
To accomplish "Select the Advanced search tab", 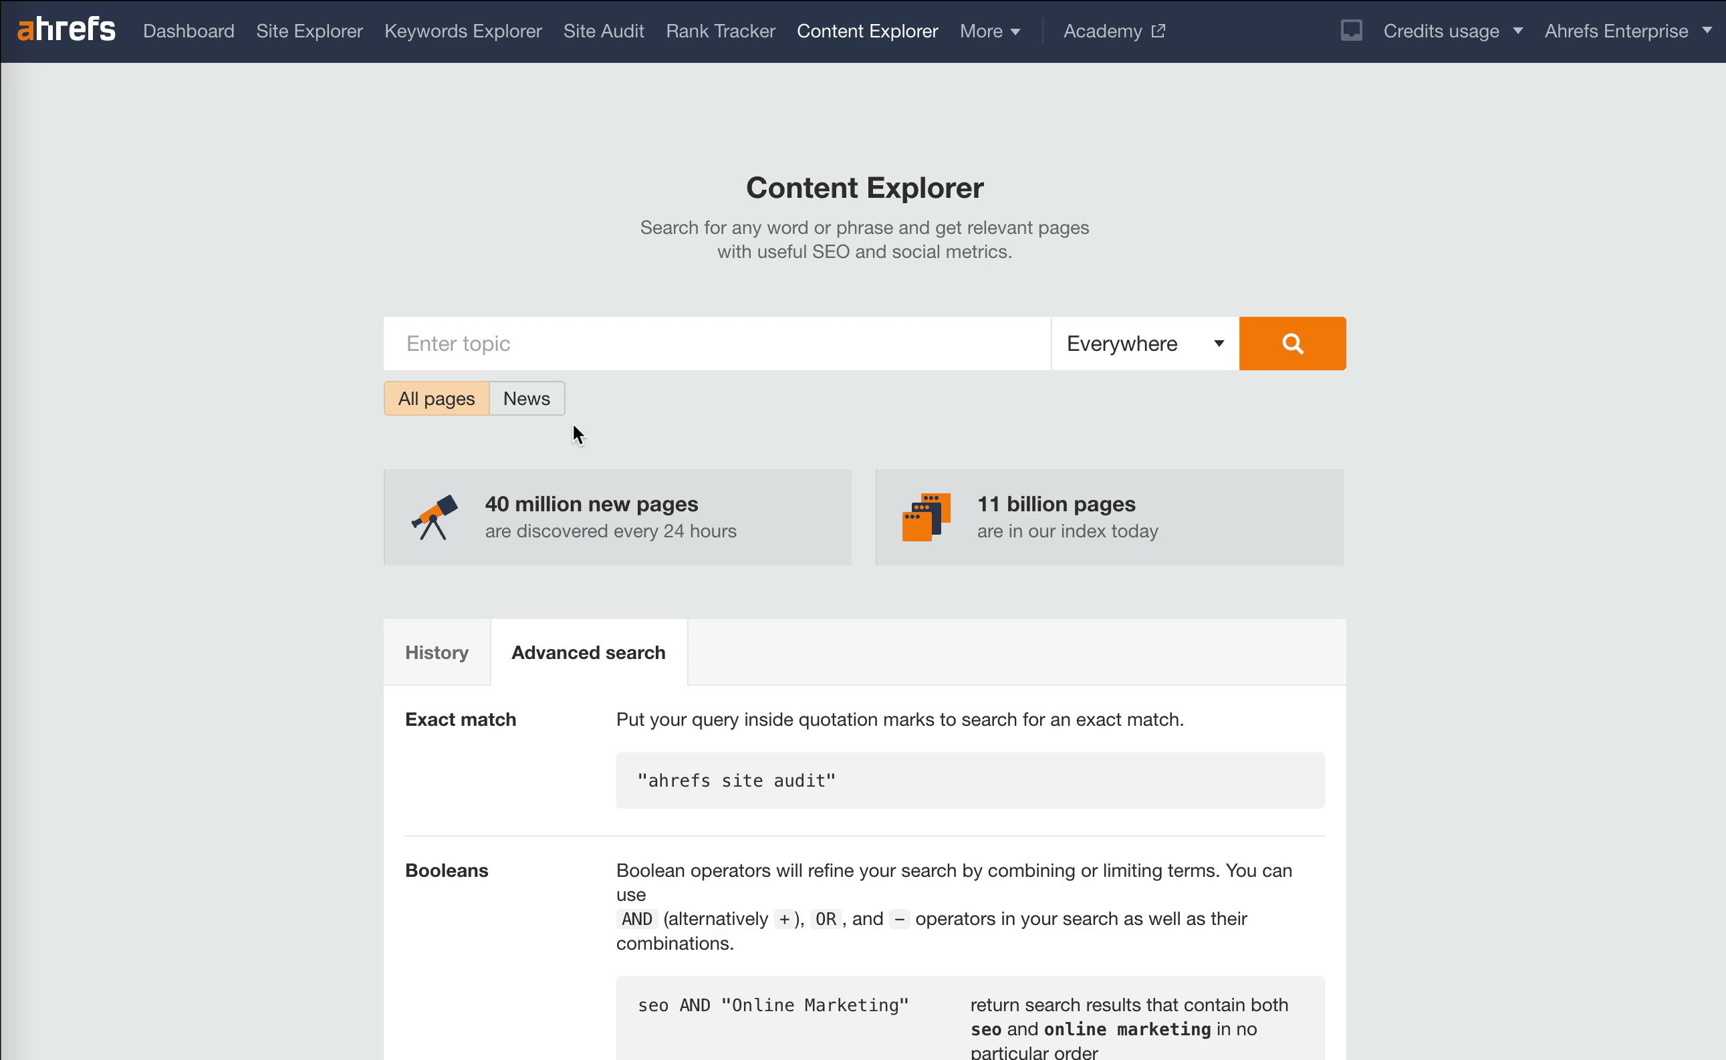I will click(588, 652).
